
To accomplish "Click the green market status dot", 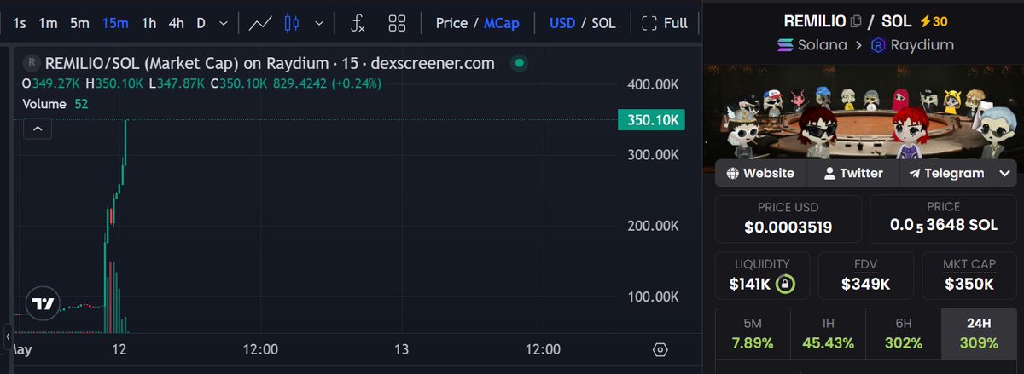I will [520, 63].
